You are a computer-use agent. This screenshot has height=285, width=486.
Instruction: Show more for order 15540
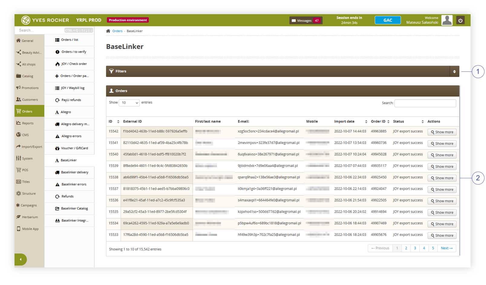[x=442, y=155]
